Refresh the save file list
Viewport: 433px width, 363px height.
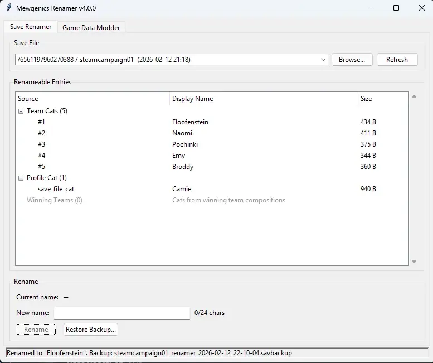pos(397,60)
